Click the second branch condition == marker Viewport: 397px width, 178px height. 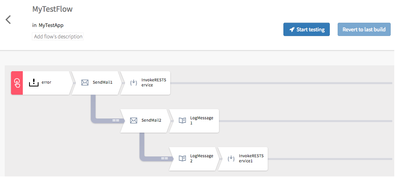point(164,158)
